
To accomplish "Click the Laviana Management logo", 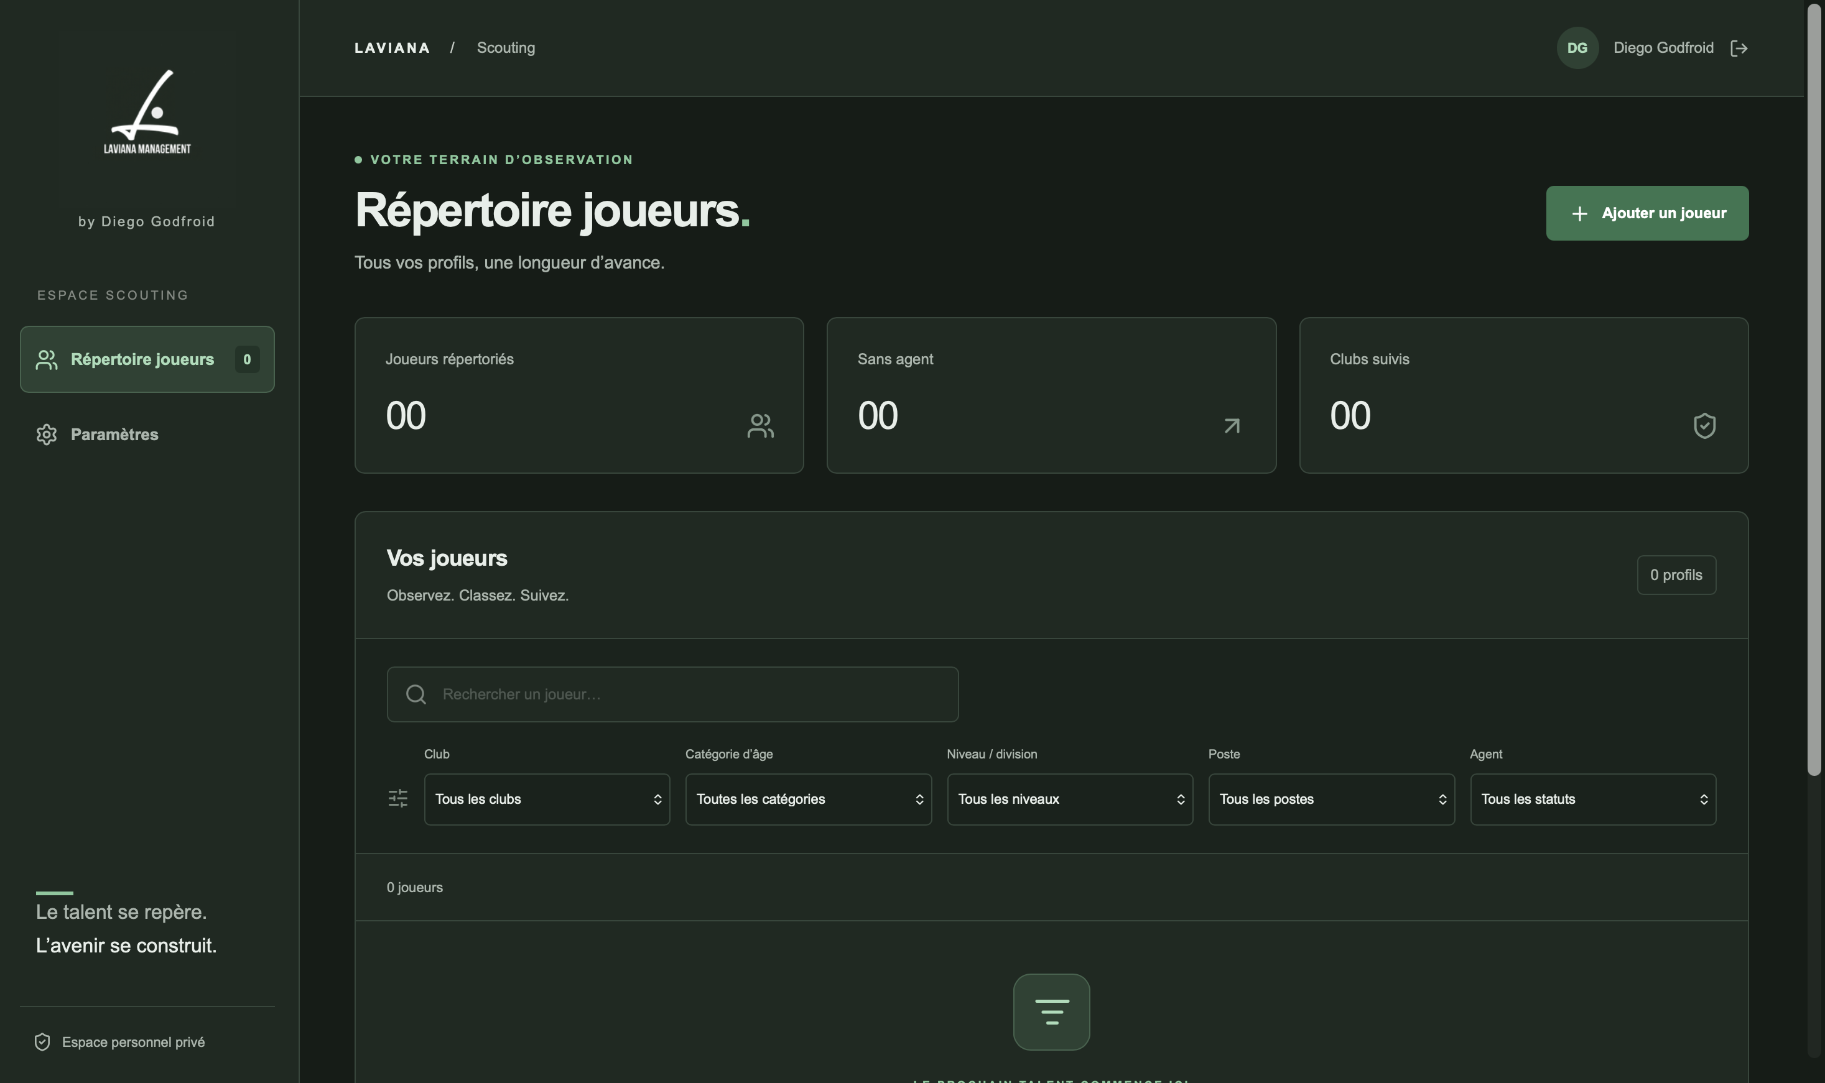I will [x=147, y=112].
